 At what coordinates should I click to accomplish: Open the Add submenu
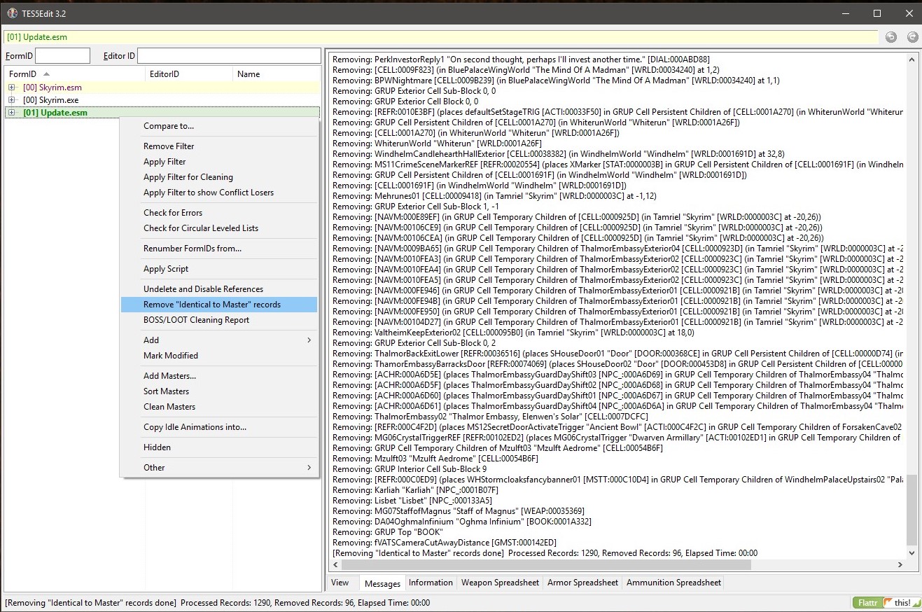tap(219, 340)
